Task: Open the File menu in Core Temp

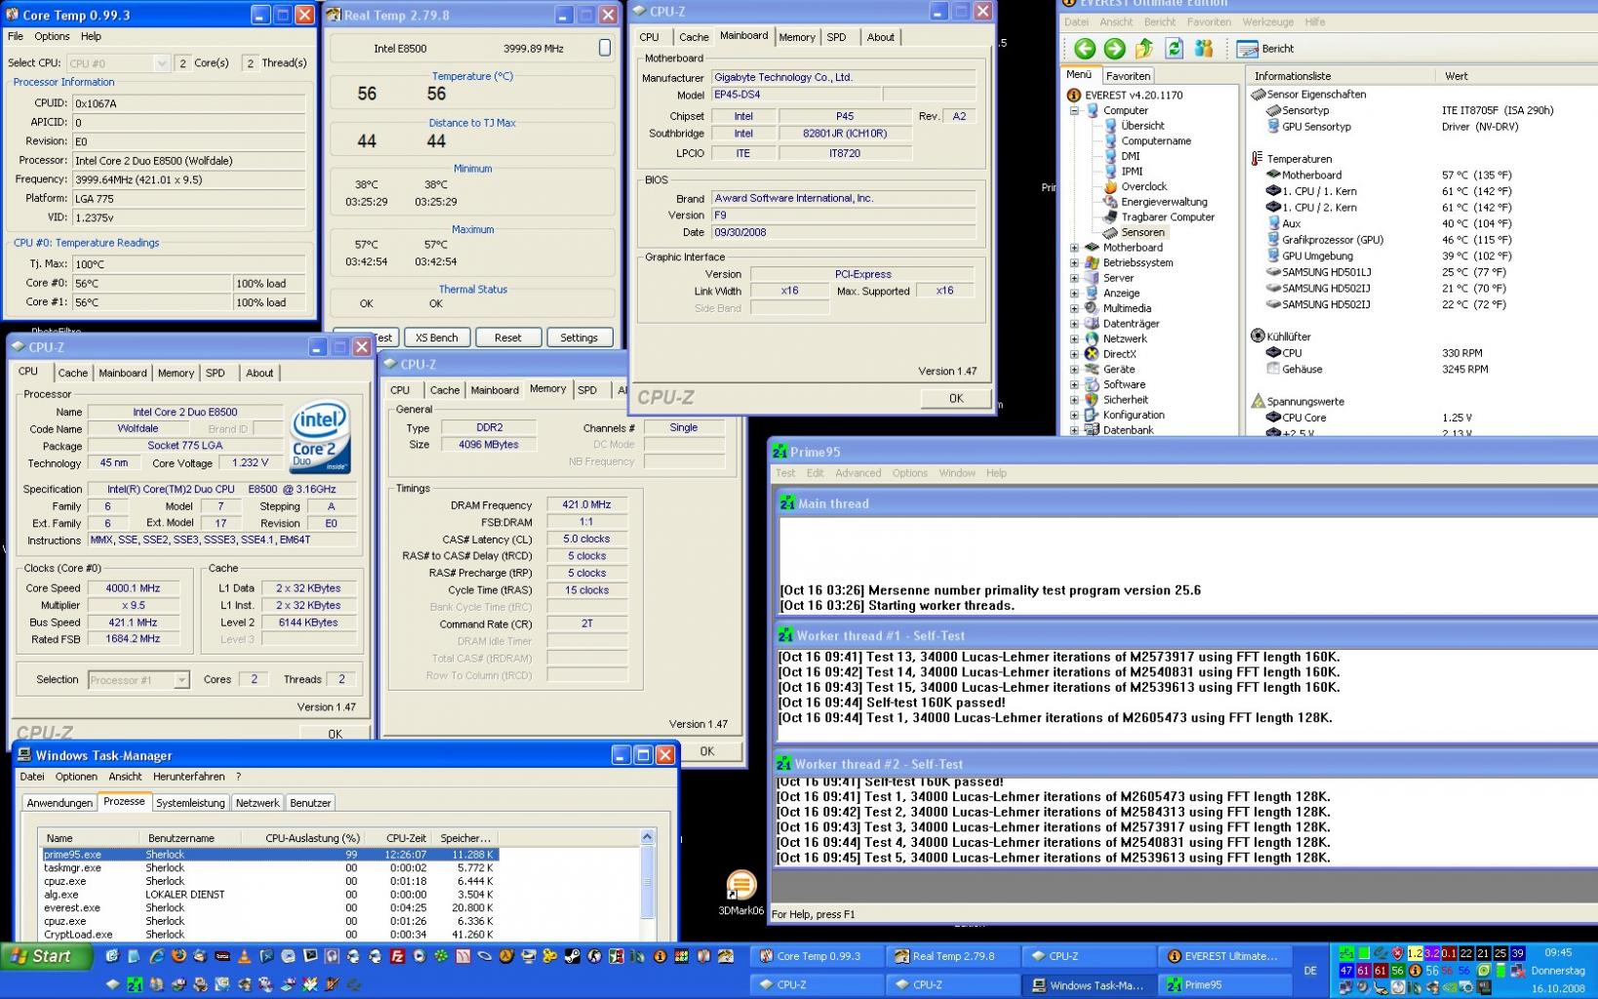Action: pos(16,36)
